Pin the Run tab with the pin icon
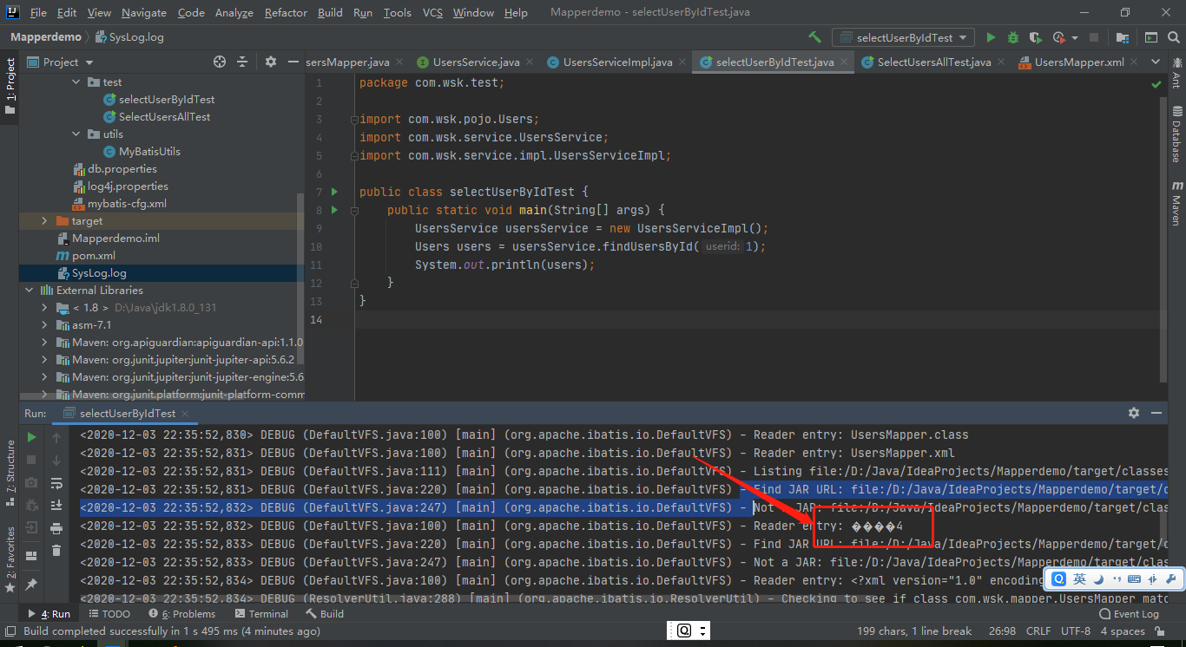This screenshot has height=647, width=1186. (32, 584)
